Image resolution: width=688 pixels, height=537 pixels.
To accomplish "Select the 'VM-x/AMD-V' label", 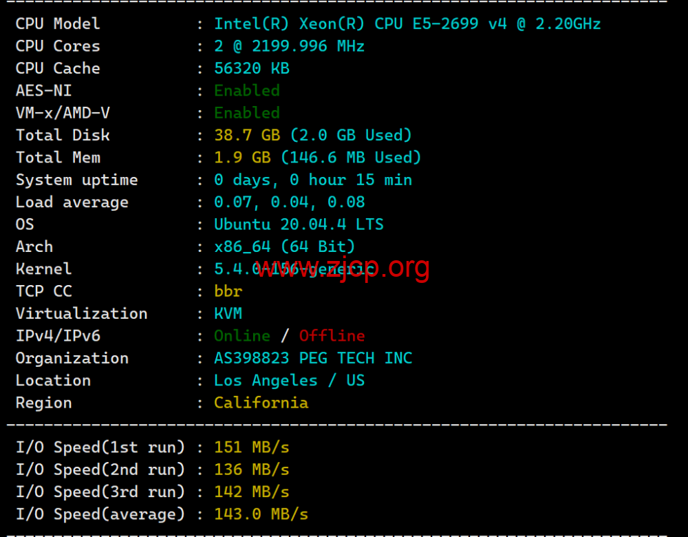I will 63,113.
